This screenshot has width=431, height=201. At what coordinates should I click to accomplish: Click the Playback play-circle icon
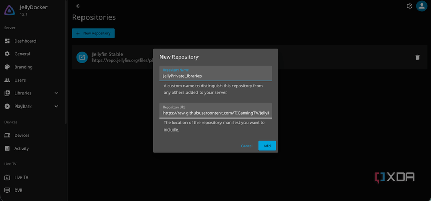click(7, 107)
